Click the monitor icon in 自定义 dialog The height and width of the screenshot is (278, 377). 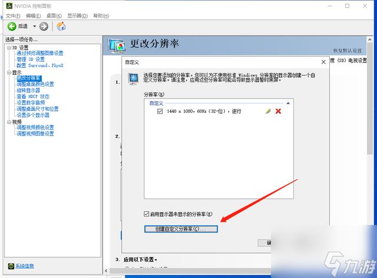click(x=133, y=79)
